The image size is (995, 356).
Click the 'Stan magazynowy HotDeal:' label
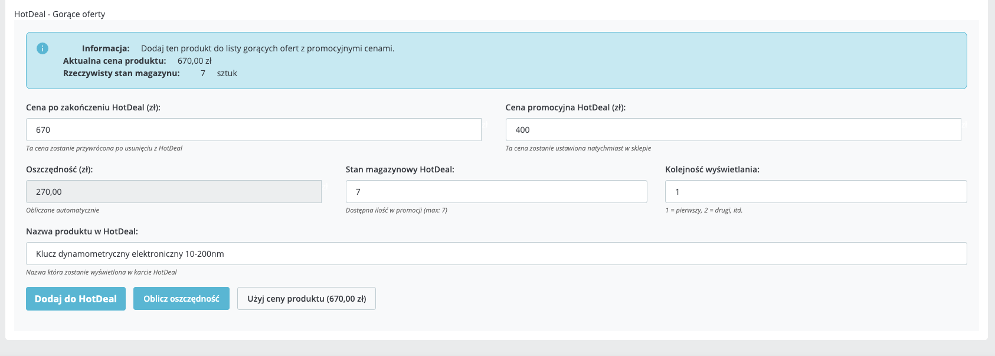click(x=400, y=169)
